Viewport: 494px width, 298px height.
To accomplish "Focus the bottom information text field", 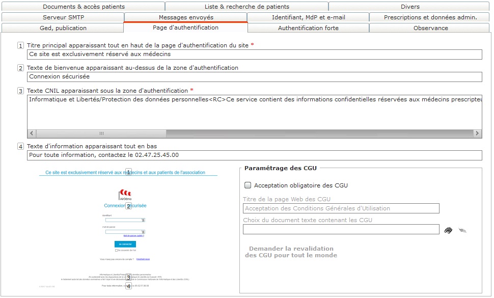I will (x=255, y=155).
